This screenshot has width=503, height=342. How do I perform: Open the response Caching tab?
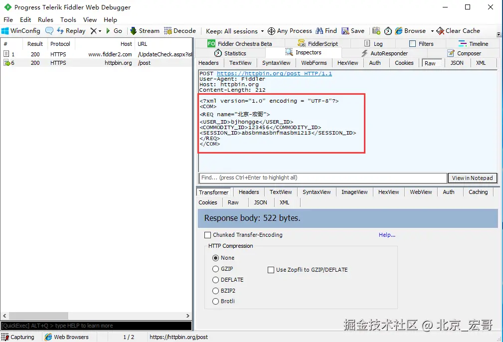[x=478, y=192]
